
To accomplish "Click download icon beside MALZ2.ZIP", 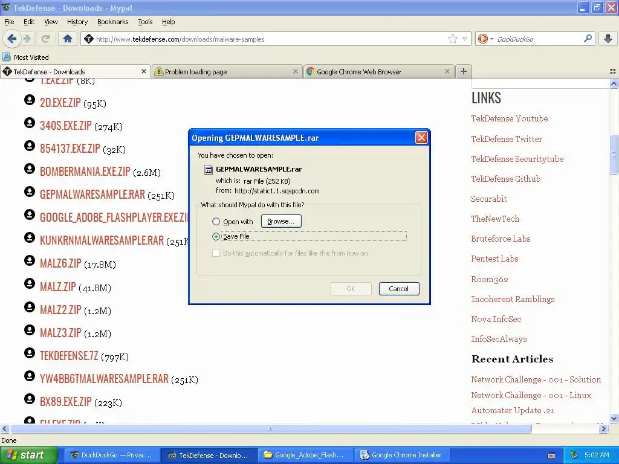I will point(30,306).
